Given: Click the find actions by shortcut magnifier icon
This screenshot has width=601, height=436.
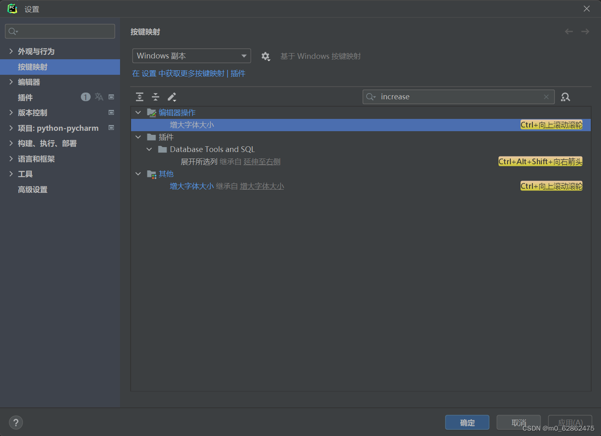Looking at the screenshot, I should pyautogui.click(x=565, y=97).
